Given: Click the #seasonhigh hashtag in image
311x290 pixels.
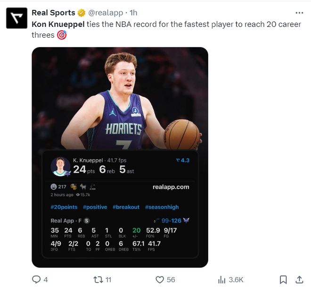Looking at the screenshot, I should (162, 207).
